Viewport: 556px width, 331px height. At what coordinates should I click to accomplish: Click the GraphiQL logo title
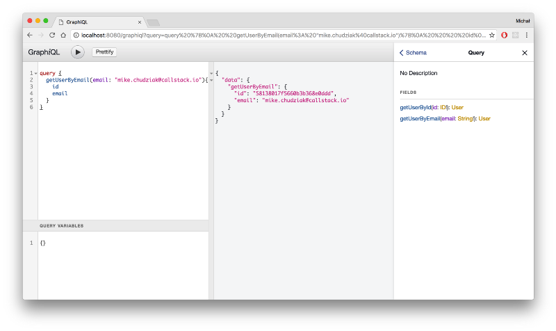click(44, 52)
